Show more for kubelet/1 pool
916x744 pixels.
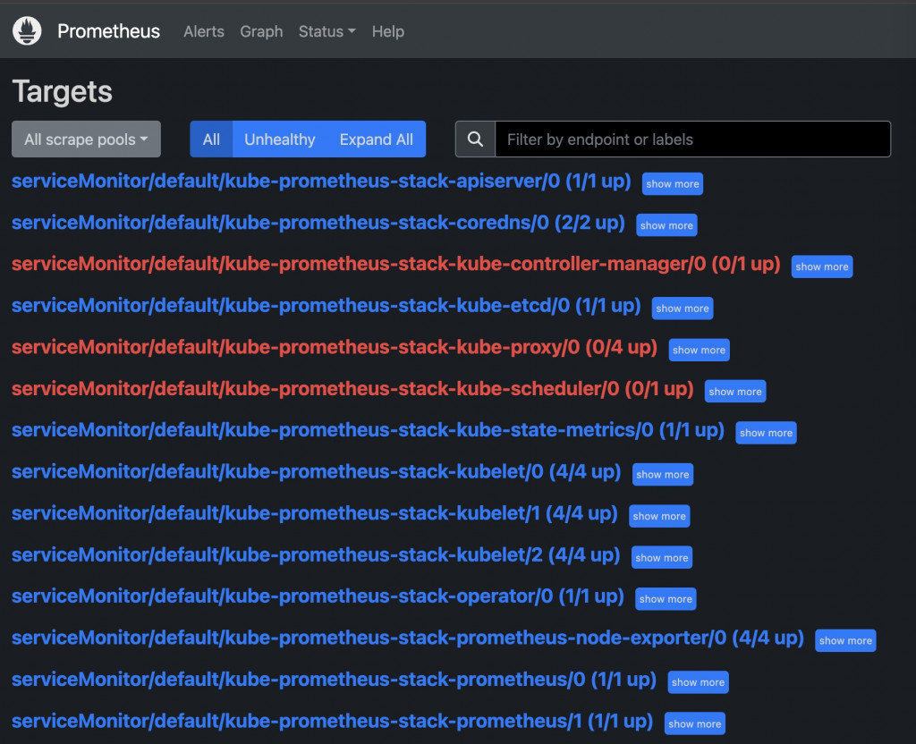point(659,516)
